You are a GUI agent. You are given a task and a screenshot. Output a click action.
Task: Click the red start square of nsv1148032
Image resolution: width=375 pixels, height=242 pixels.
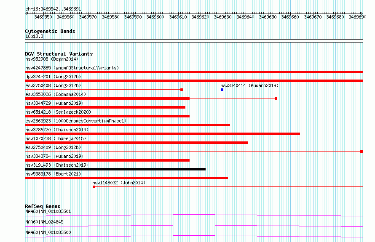coord(94,187)
